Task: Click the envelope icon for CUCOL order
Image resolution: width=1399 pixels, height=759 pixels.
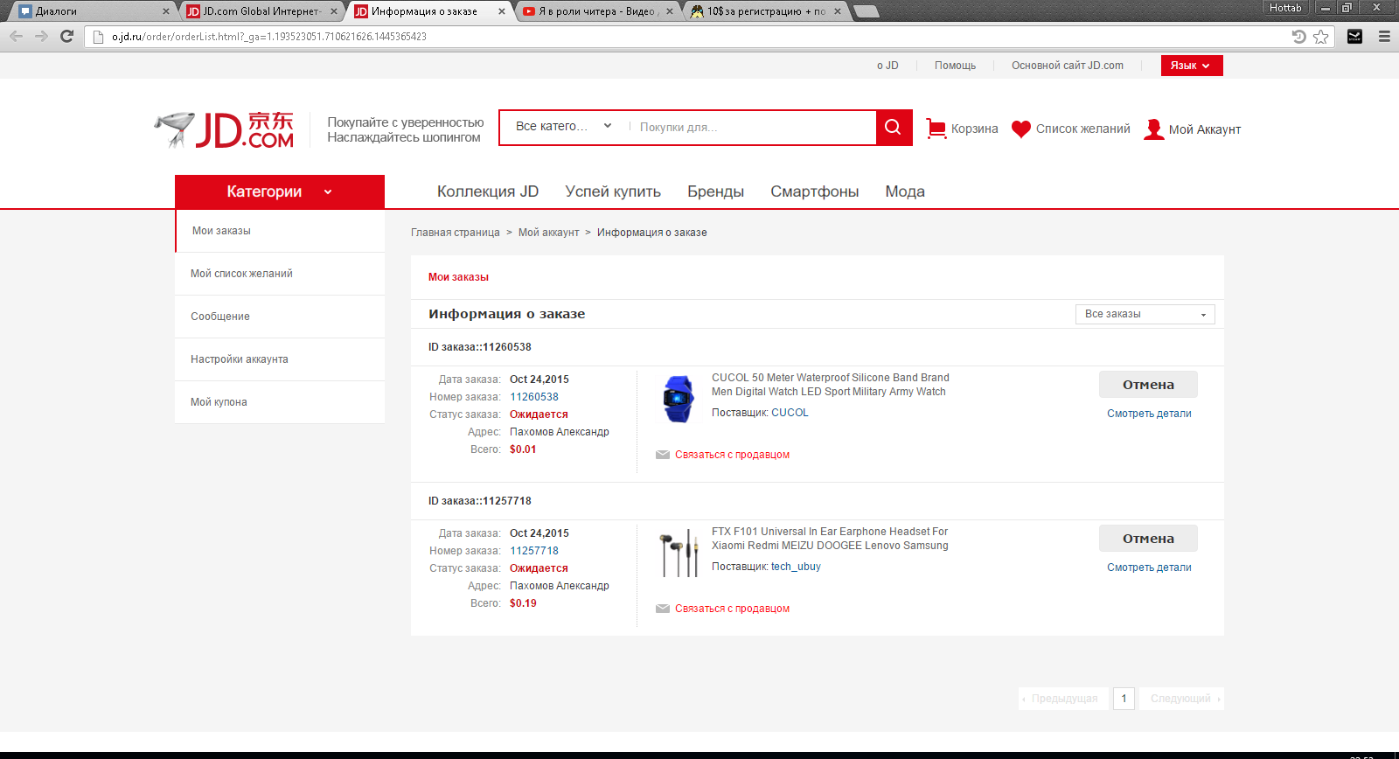Action: pyautogui.click(x=663, y=455)
